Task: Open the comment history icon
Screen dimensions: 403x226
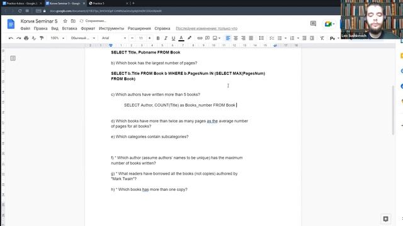Action: click(313, 24)
